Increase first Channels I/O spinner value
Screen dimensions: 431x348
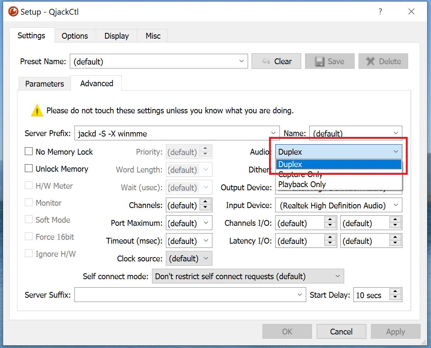click(330, 220)
